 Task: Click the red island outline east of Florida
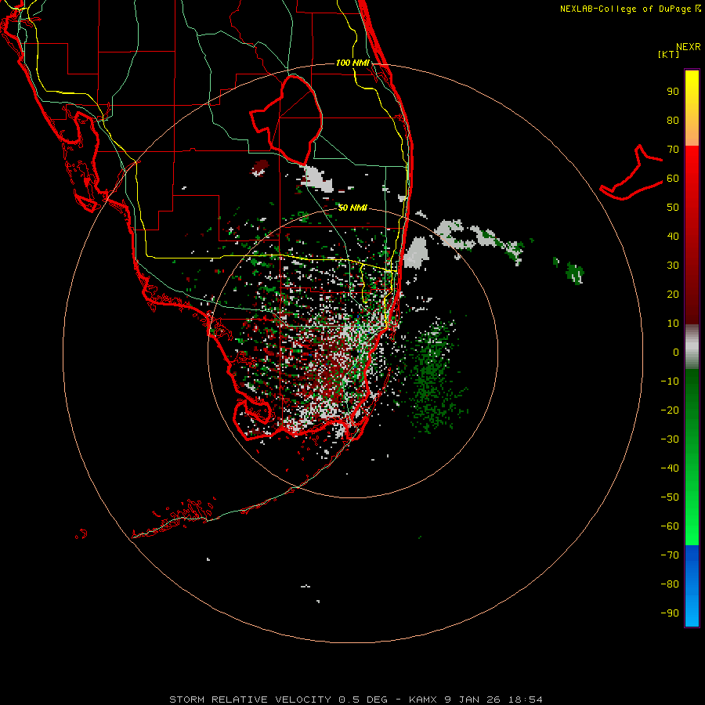[x=631, y=172]
